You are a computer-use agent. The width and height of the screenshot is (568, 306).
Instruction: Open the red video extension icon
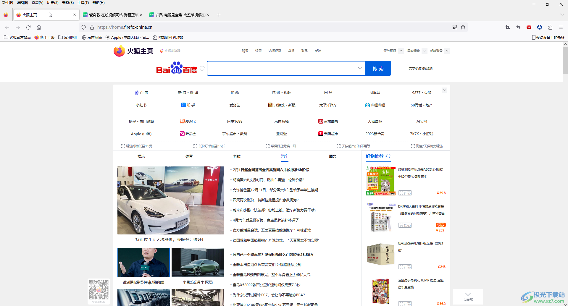pos(529,27)
